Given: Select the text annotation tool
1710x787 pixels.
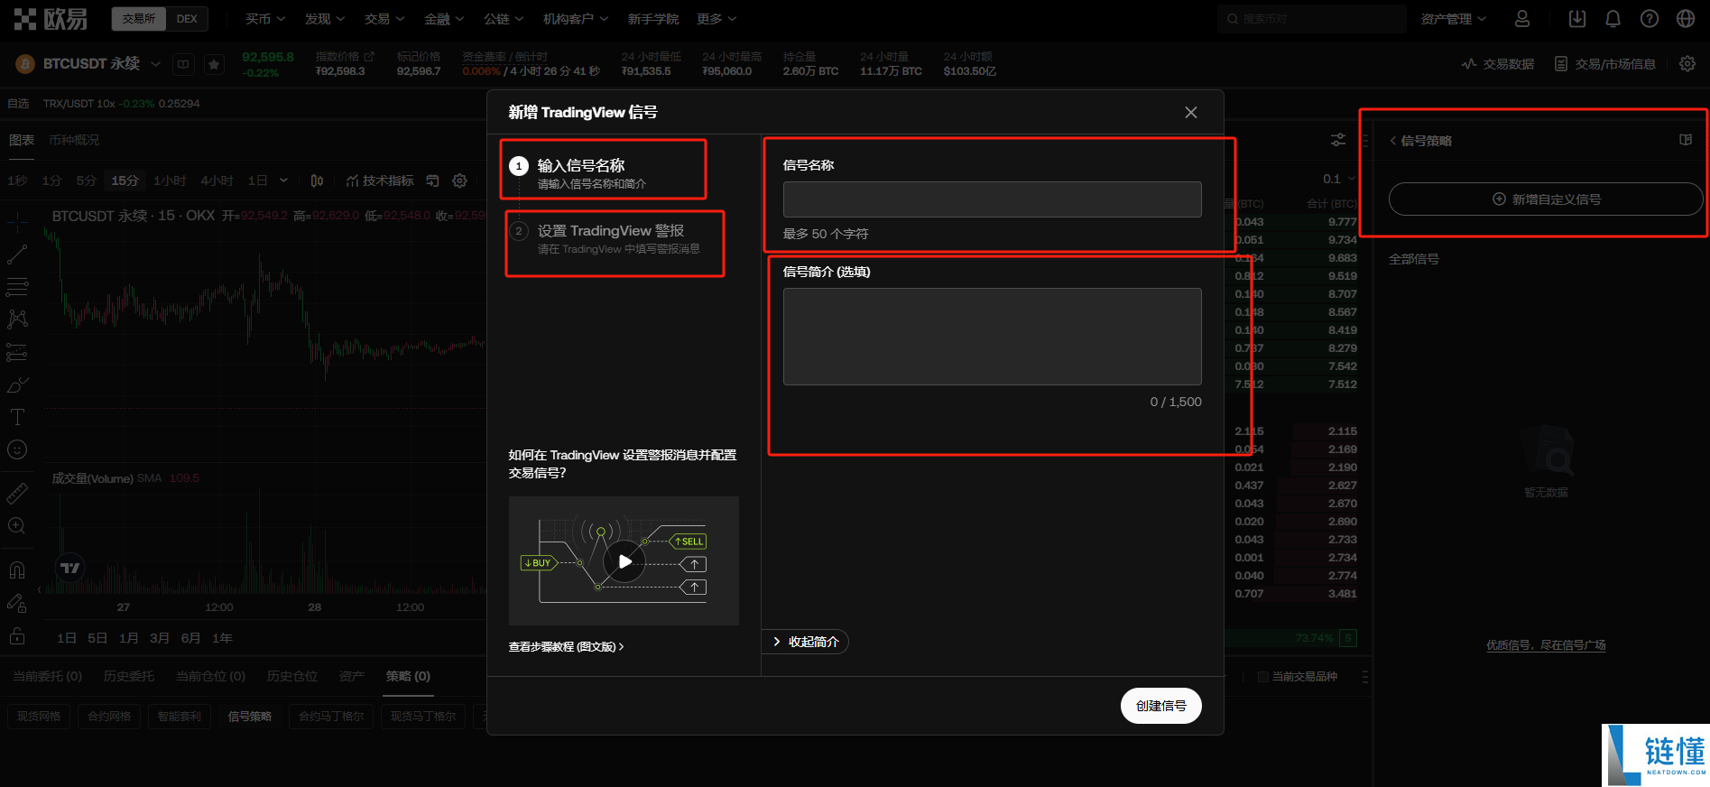Looking at the screenshot, I should tap(17, 417).
